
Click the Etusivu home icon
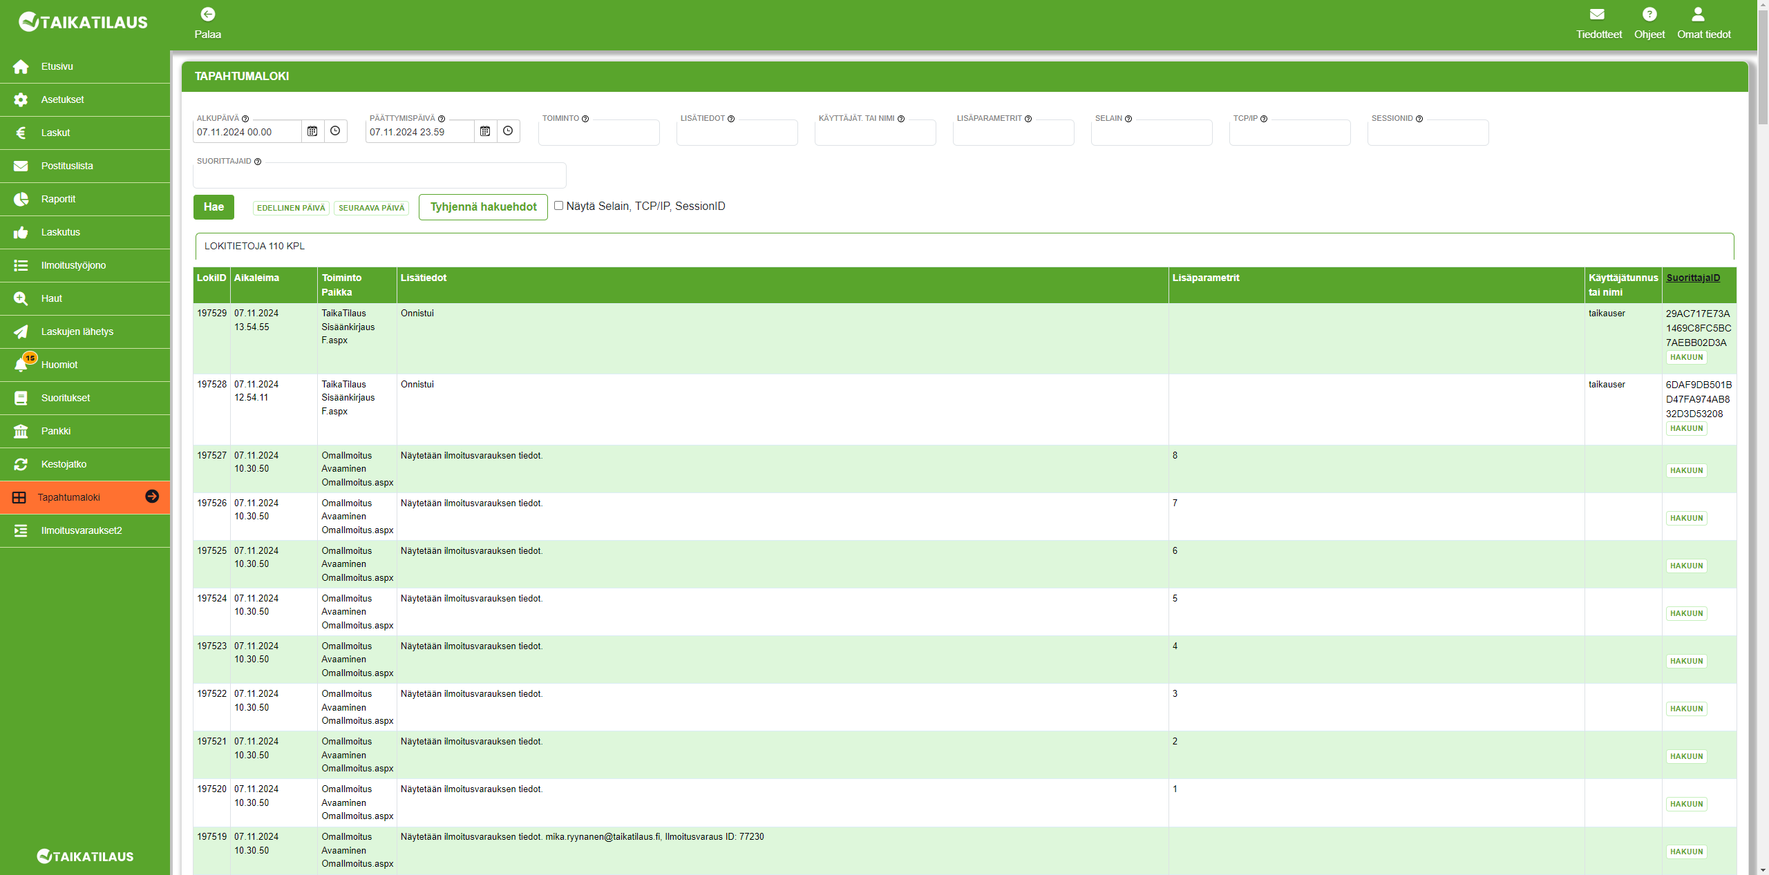click(21, 66)
